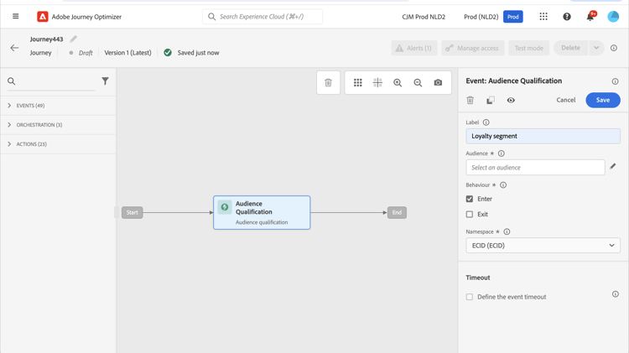Screen dimensions: 629x353
Task: Click the Select an audience field
Action: pos(535,168)
